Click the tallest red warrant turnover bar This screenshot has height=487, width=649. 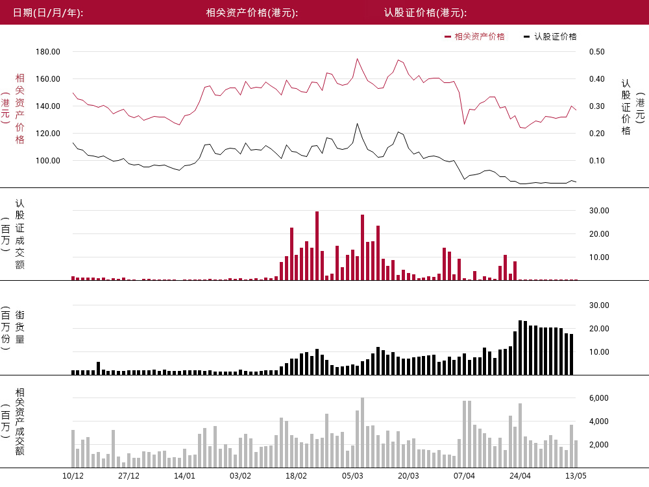click(x=317, y=246)
